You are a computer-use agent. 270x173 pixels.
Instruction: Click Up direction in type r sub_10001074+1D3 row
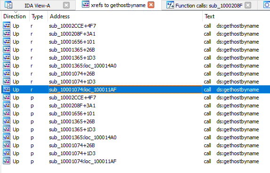tap(16, 82)
